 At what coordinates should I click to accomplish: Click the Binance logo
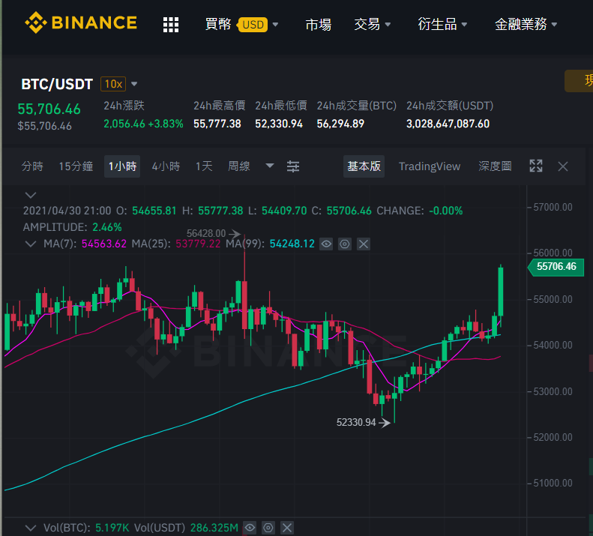point(80,22)
